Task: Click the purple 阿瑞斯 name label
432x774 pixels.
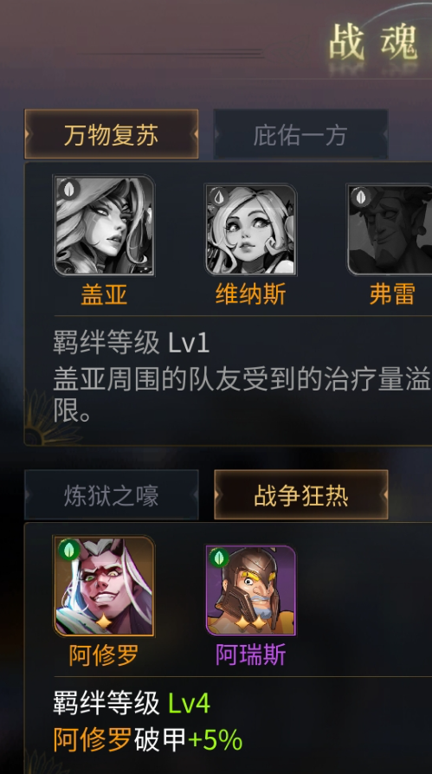Action: coord(251,655)
